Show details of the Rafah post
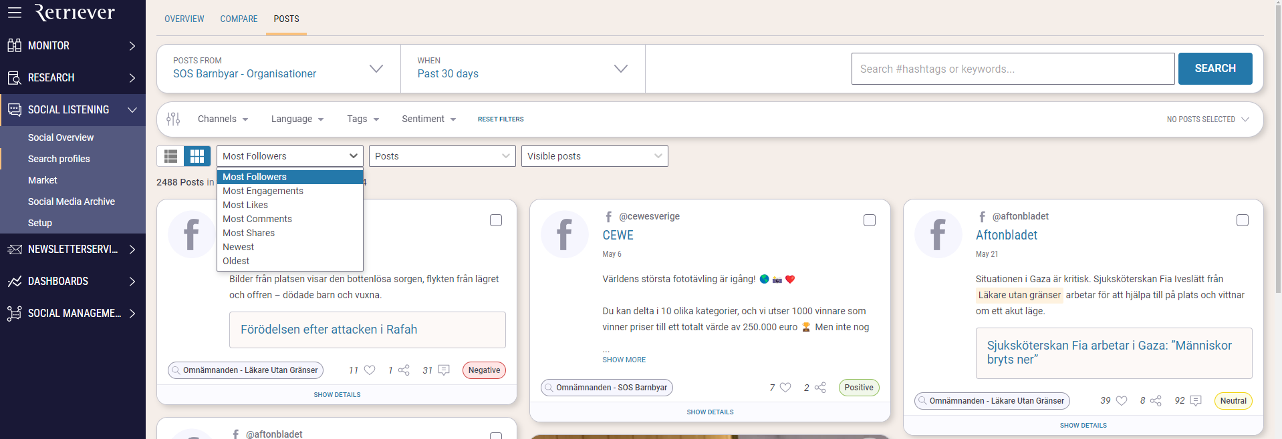Viewport: 1282px width, 439px height. [337, 395]
